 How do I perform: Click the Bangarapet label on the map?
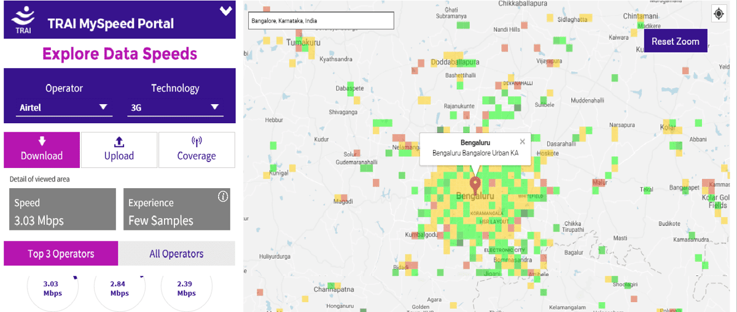pyautogui.click(x=684, y=187)
